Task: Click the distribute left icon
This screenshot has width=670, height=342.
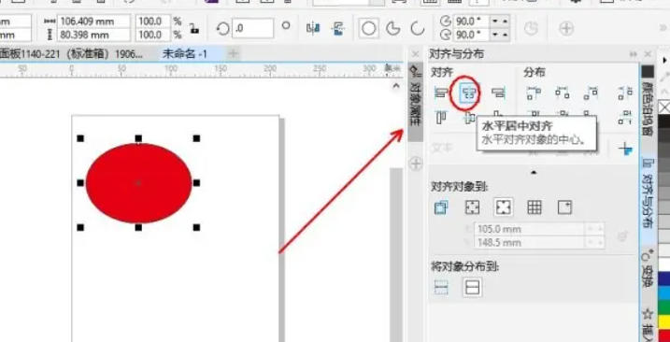Action: [x=535, y=93]
